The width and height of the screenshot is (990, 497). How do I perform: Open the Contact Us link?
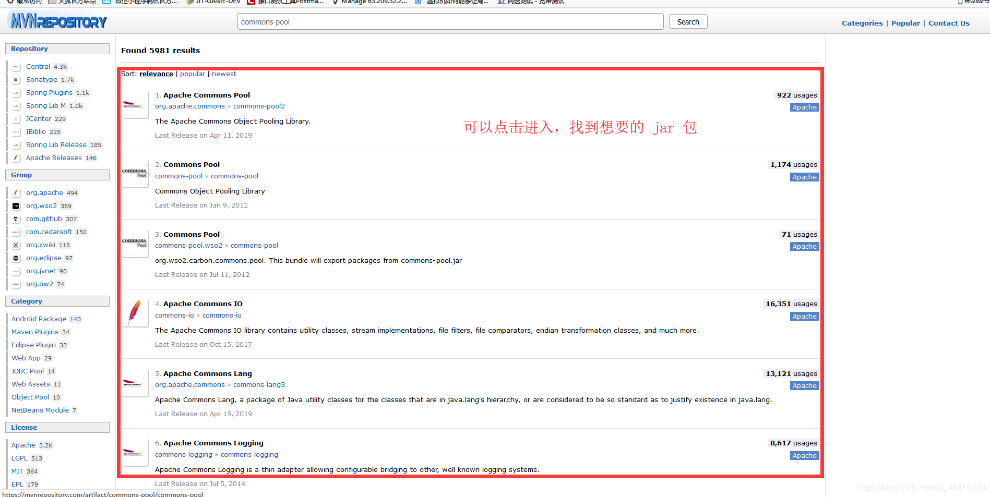tap(949, 23)
